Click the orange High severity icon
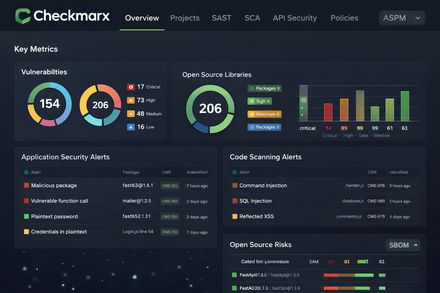The height and width of the screenshot is (293, 440). pos(131,100)
